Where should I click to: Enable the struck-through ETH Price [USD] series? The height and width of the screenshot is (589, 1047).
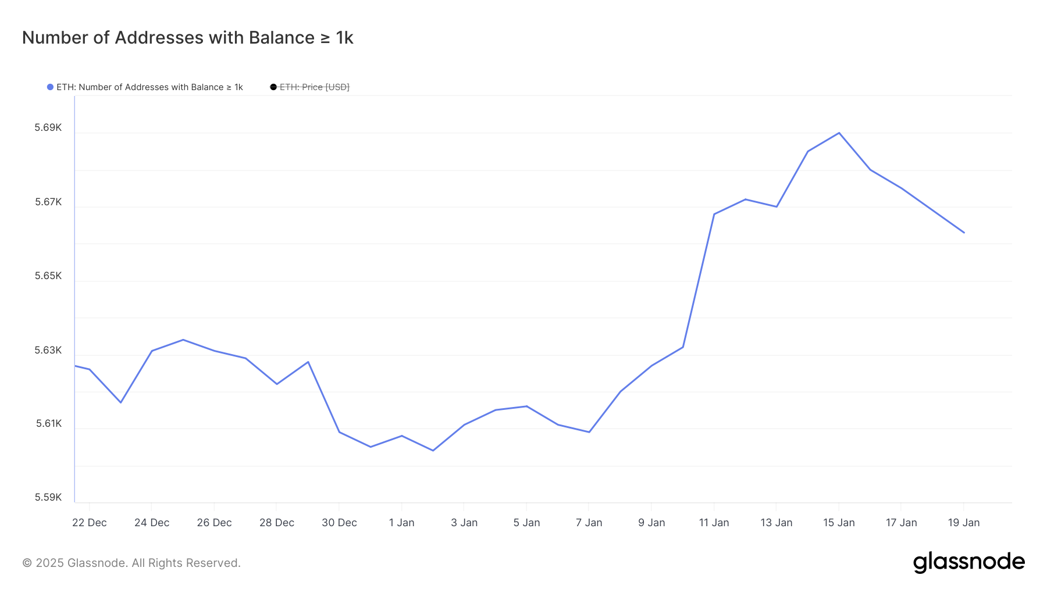tap(310, 87)
